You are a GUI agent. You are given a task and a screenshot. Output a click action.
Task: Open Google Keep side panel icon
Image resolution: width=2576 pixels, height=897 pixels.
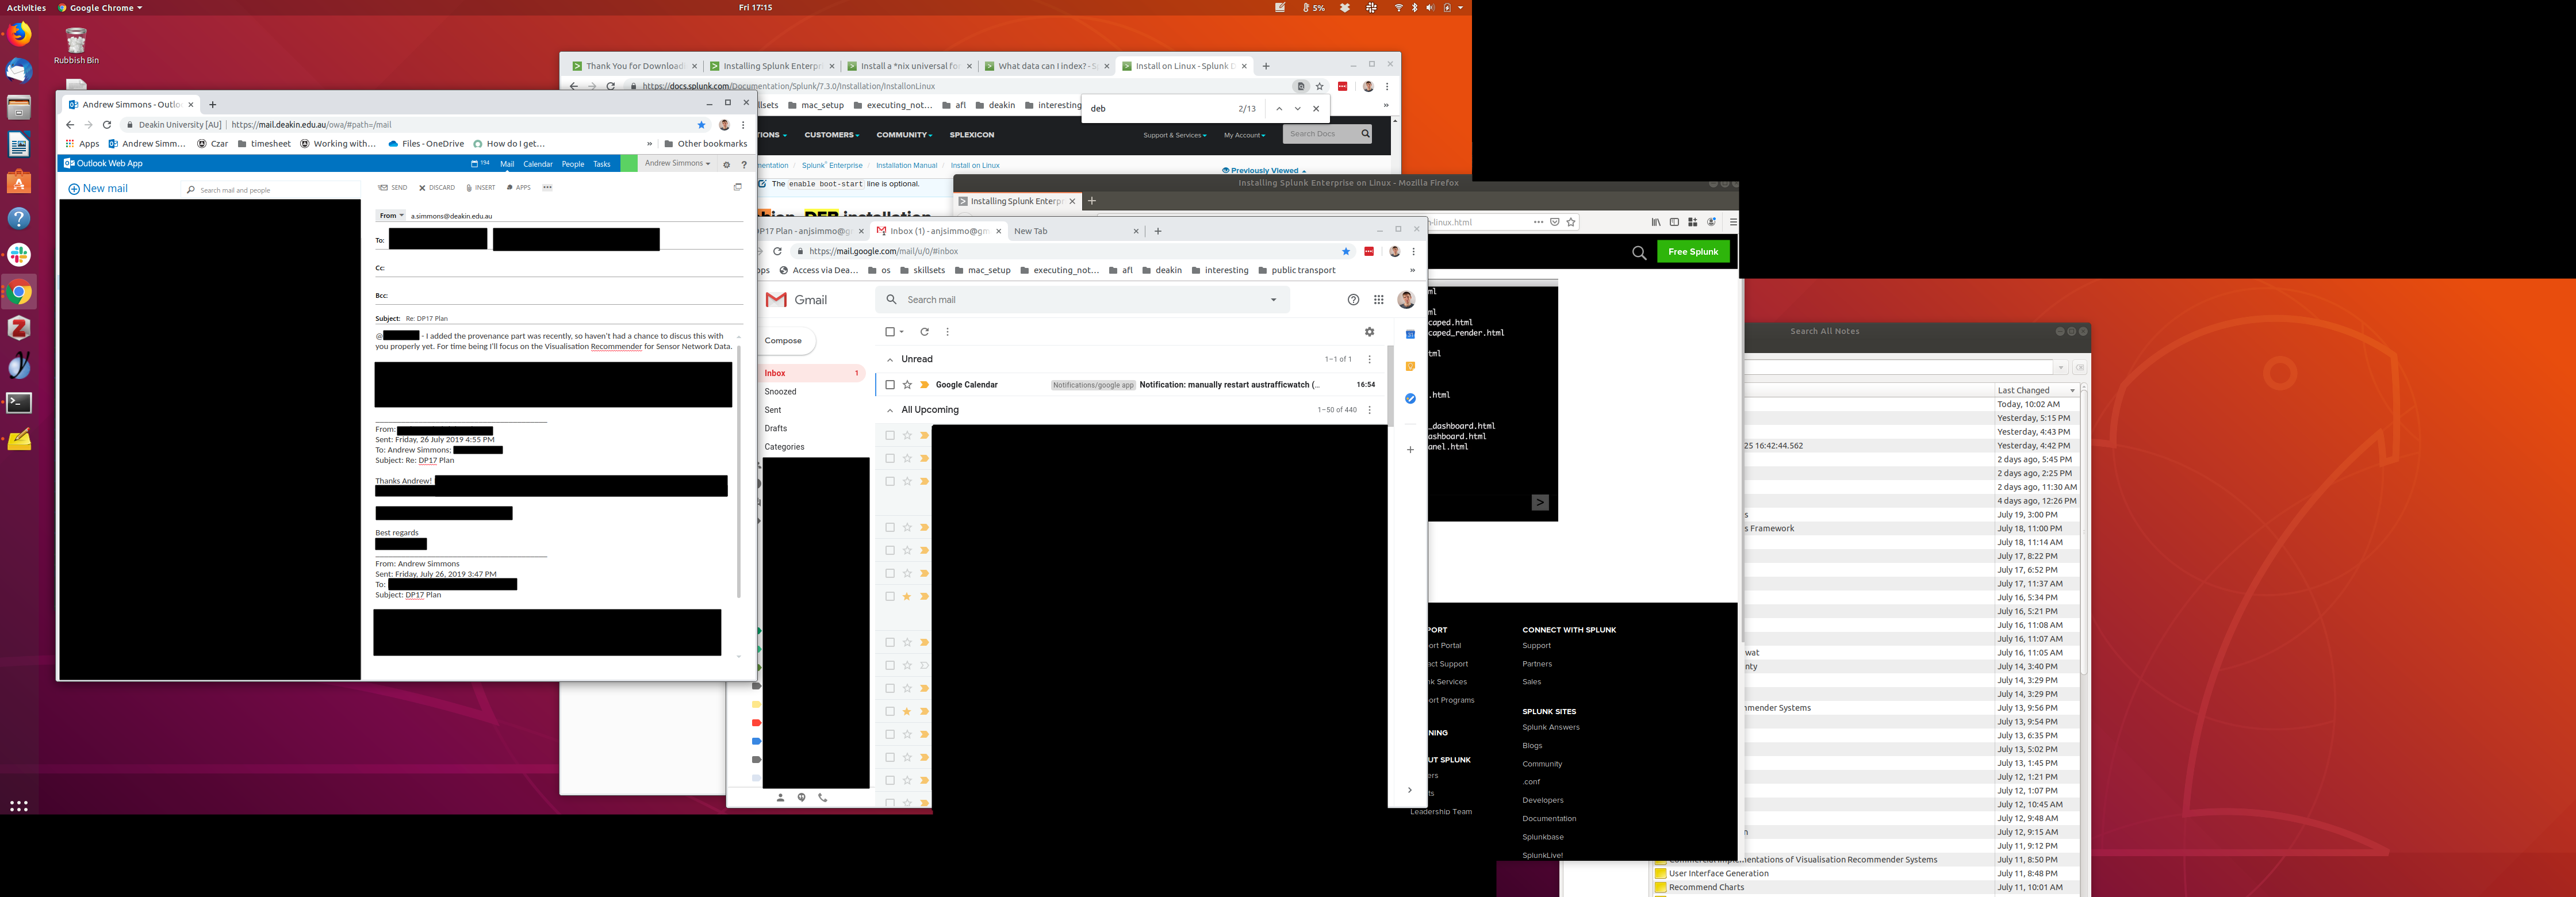[1410, 366]
